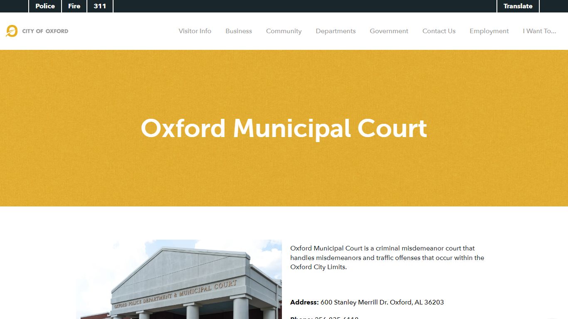Click the Translate button
This screenshot has height=319, width=568.
pyautogui.click(x=518, y=6)
